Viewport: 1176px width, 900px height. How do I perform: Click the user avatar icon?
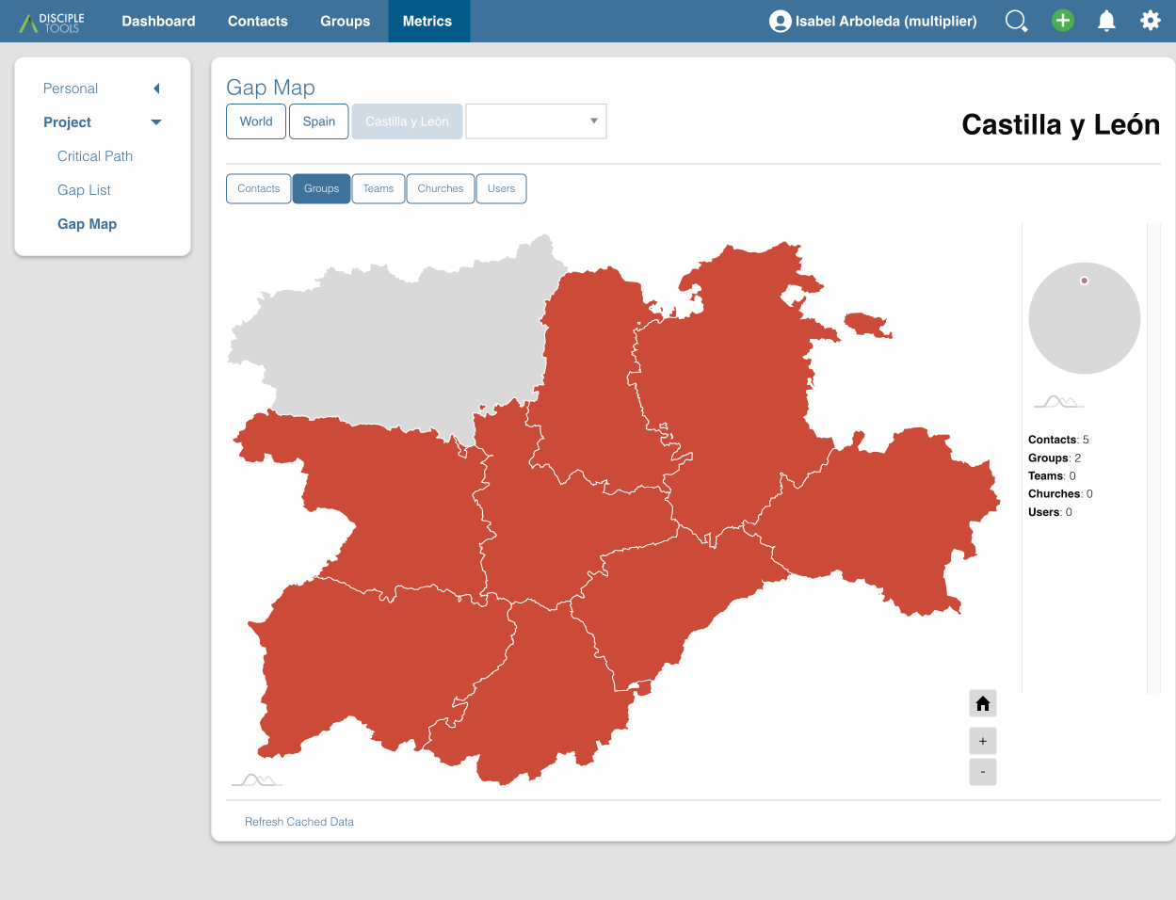pyautogui.click(x=780, y=21)
